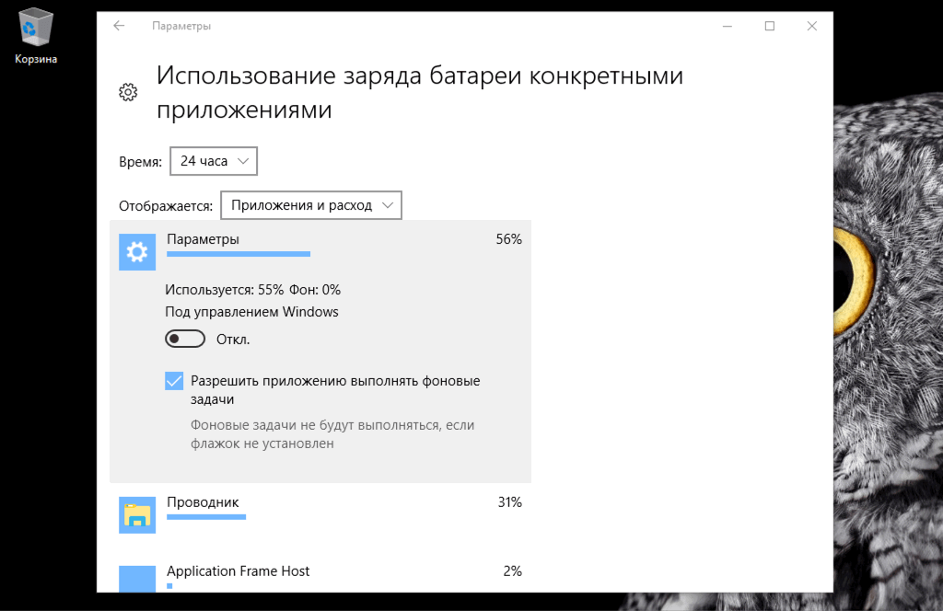Click the Application Frame Host blue icon
943x611 pixels.
coord(137,579)
